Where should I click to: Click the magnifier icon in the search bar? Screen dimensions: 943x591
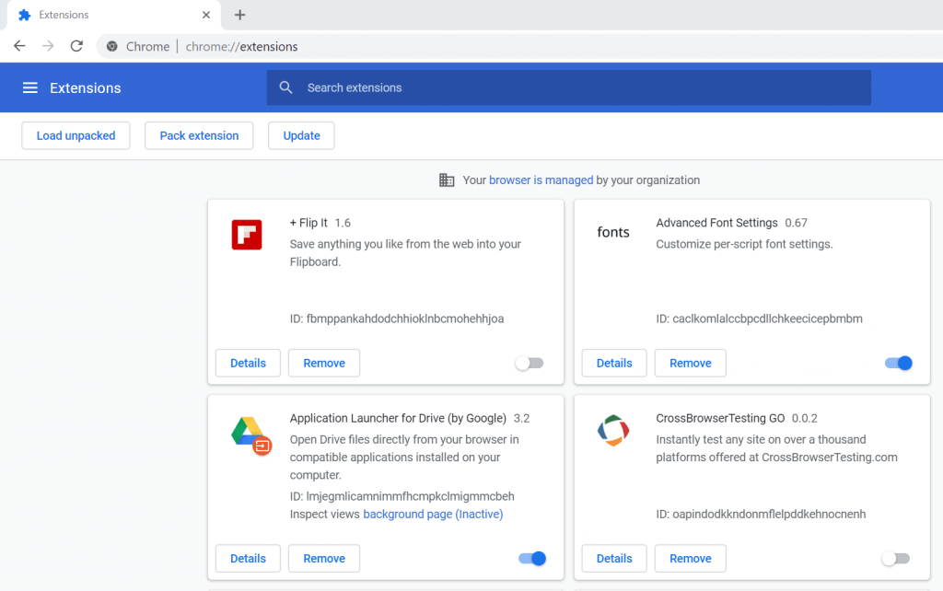coord(285,87)
